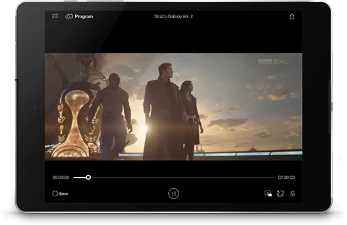The width and height of the screenshot is (347, 225).
Task: Tap the share icon at top right
Action: tap(292, 16)
